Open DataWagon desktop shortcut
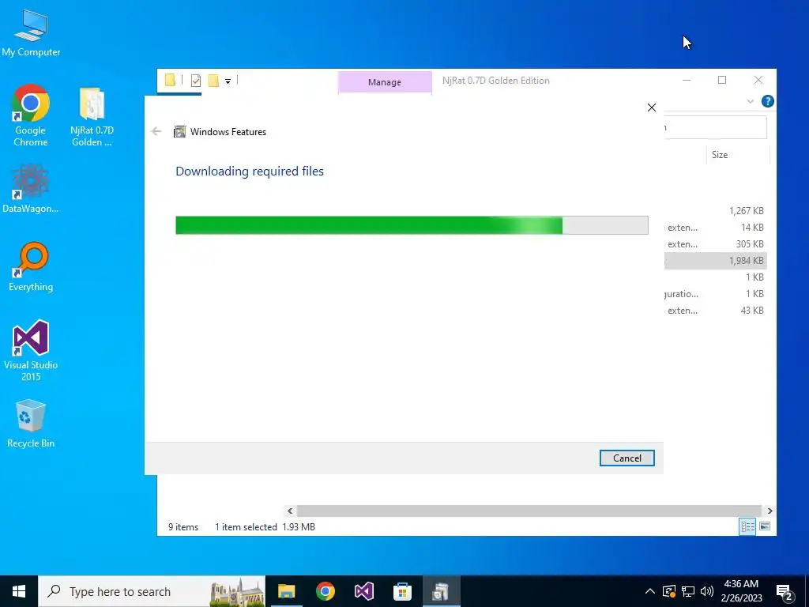 tap(31, 189)
